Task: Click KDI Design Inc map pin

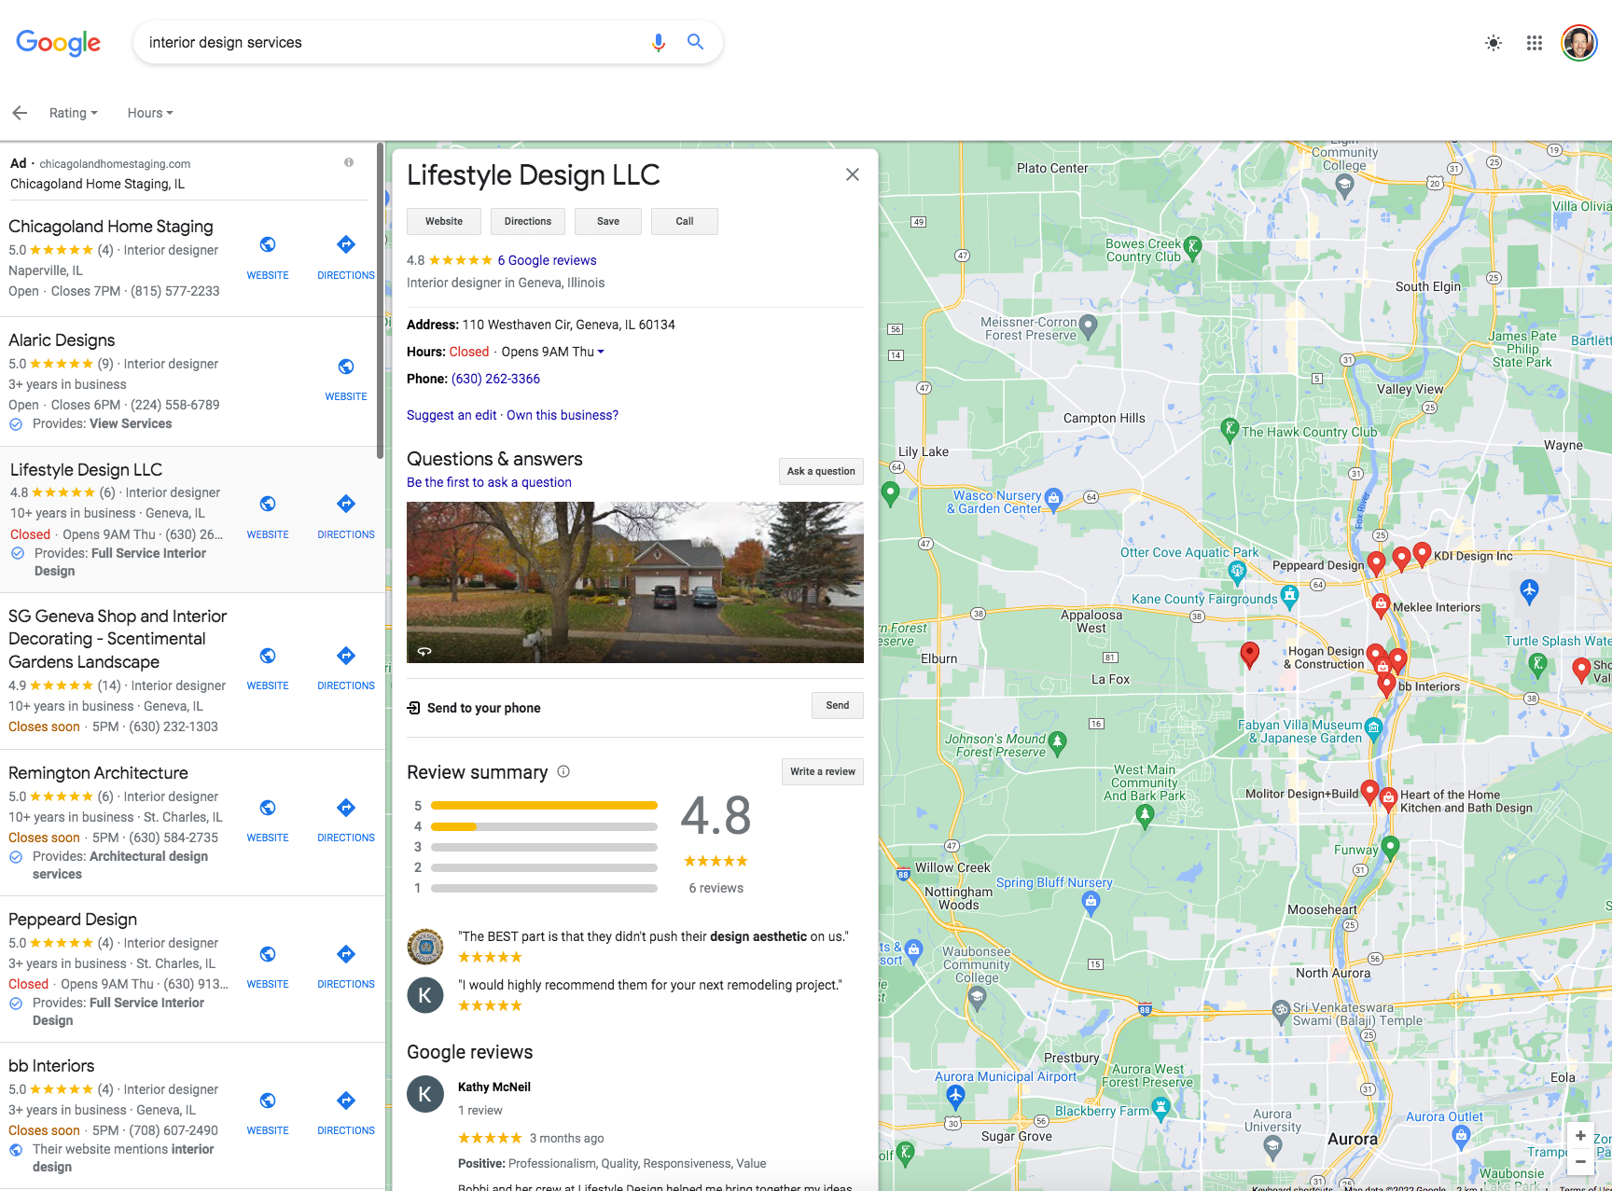Action: [1422, 554]
